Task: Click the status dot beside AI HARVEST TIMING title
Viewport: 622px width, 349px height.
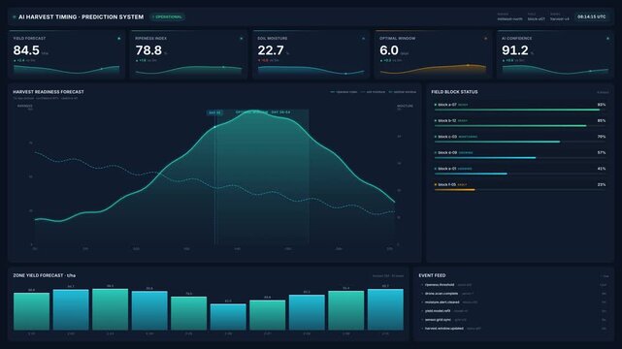Action: click(x=15, y=17)
